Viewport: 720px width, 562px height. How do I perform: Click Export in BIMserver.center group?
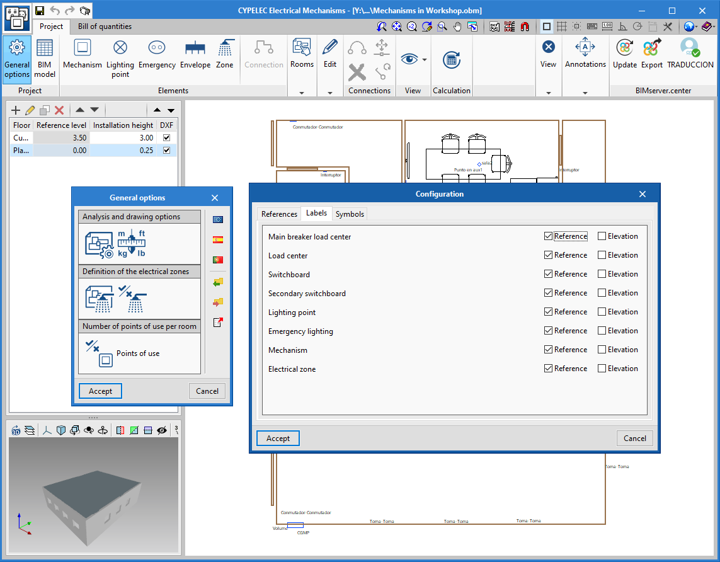pyautogui.click(x=651, y=55)
